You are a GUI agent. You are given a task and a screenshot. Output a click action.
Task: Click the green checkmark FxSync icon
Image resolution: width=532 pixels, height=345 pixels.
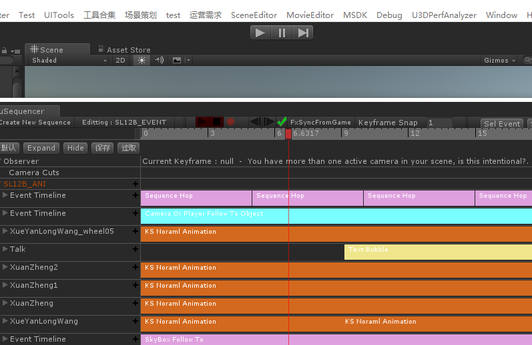[x=282, y=122]
